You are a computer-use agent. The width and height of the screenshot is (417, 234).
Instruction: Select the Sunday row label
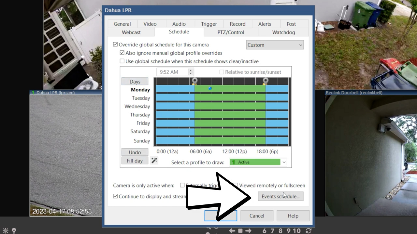click(142, 141)
